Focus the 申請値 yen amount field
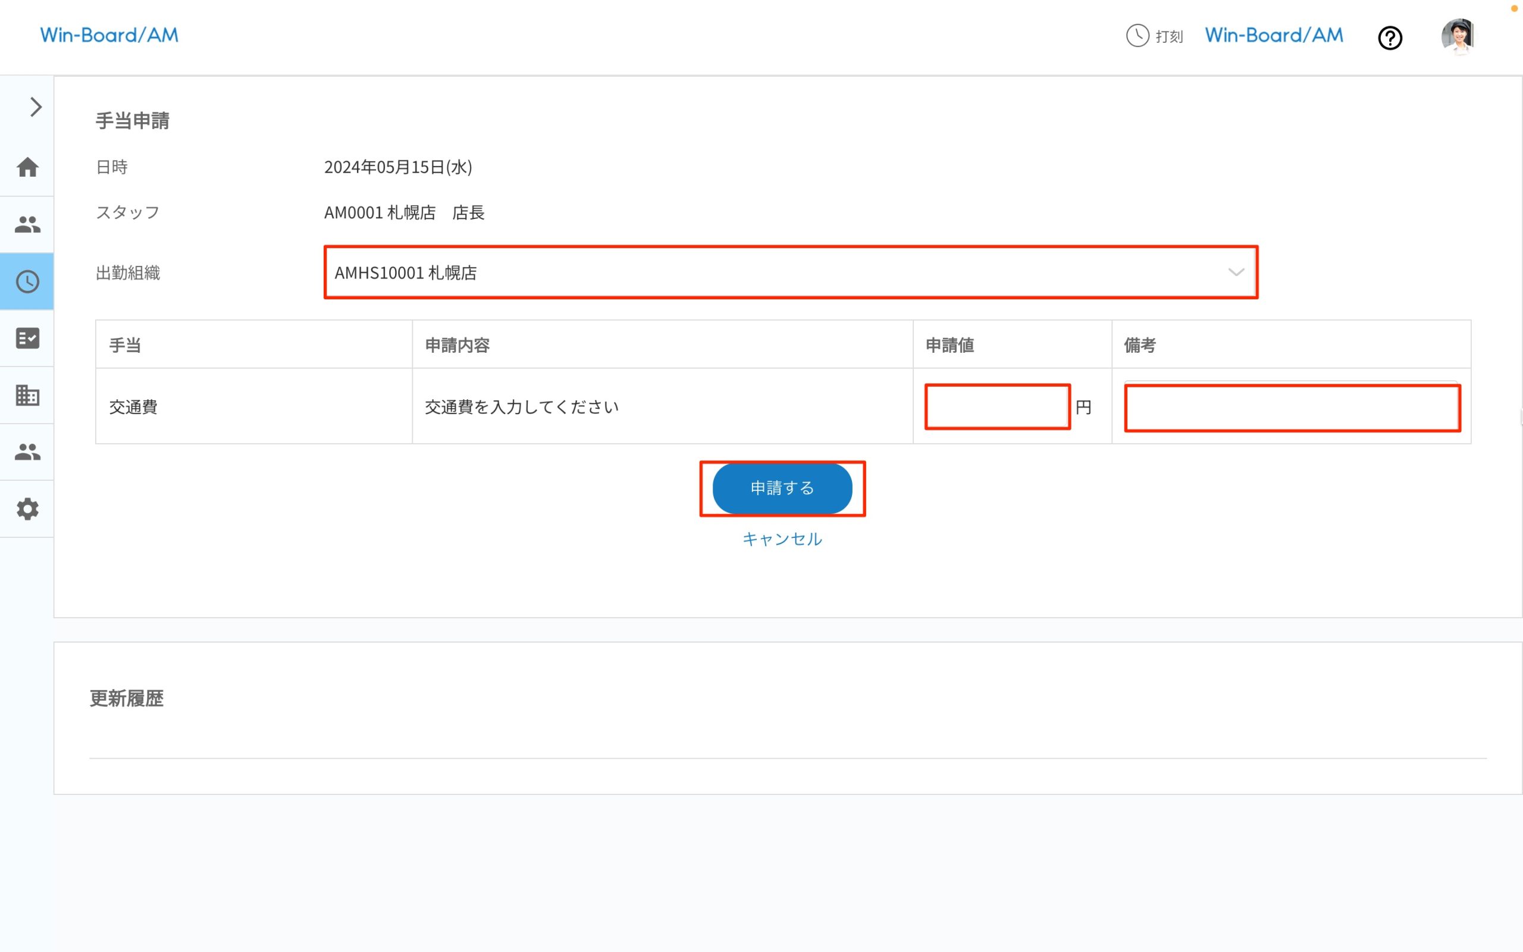 pos(997,407)
